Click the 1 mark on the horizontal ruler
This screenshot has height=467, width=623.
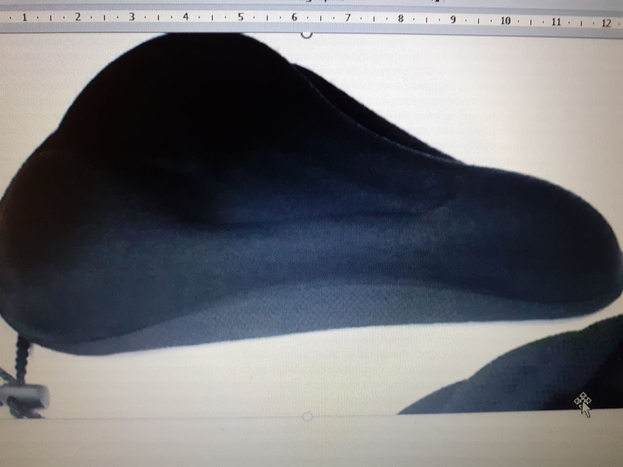(x=24, y=18)
